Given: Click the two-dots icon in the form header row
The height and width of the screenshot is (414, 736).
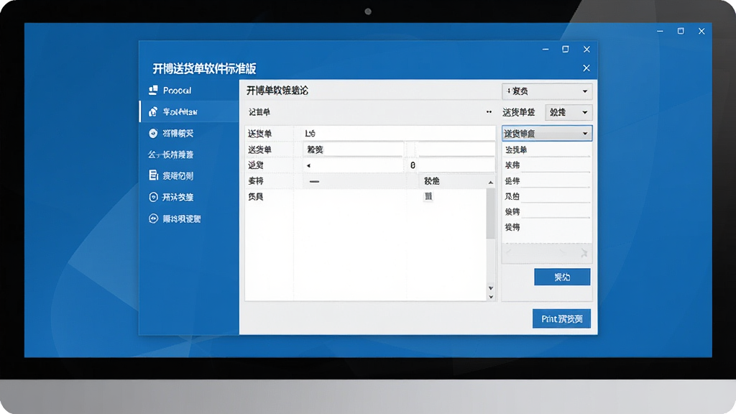Looking at the screenshot, I should click(489, 111).
